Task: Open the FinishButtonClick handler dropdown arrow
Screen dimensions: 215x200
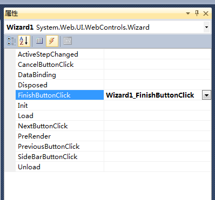Action: pos(206,95)
